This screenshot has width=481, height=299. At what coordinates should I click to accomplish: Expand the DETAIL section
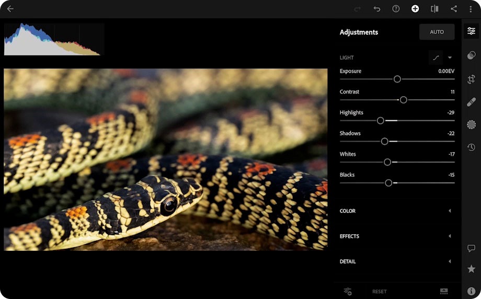tap(397, 261)
